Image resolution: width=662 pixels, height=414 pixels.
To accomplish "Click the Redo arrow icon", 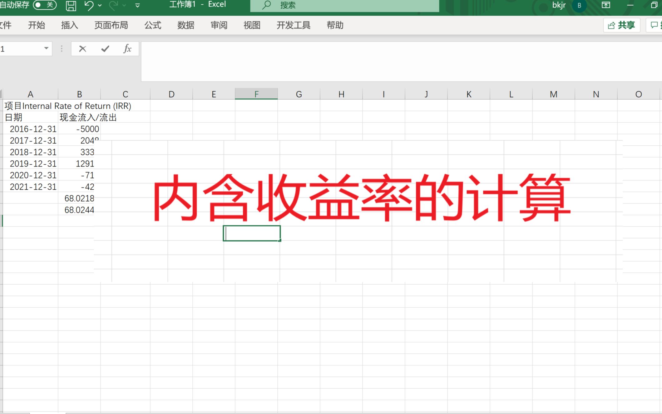I will (113, 5).
